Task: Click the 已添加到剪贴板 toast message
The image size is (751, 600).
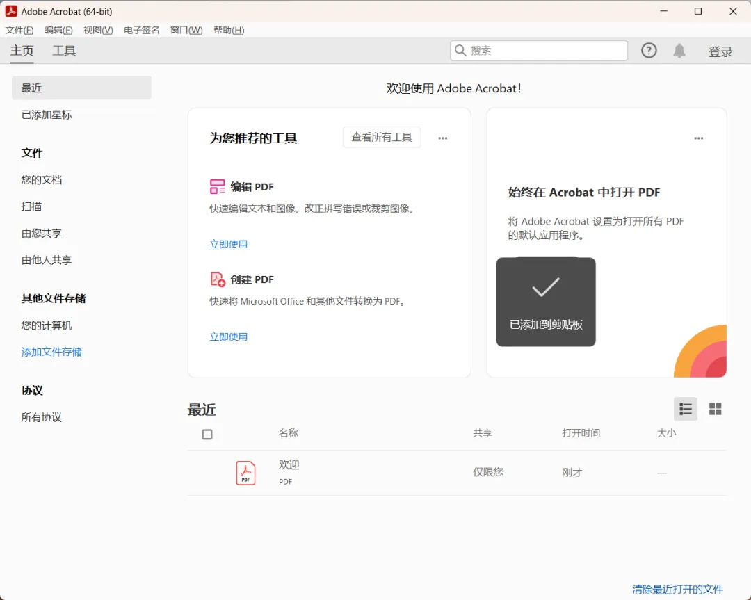Action: [x=546, y=302]
